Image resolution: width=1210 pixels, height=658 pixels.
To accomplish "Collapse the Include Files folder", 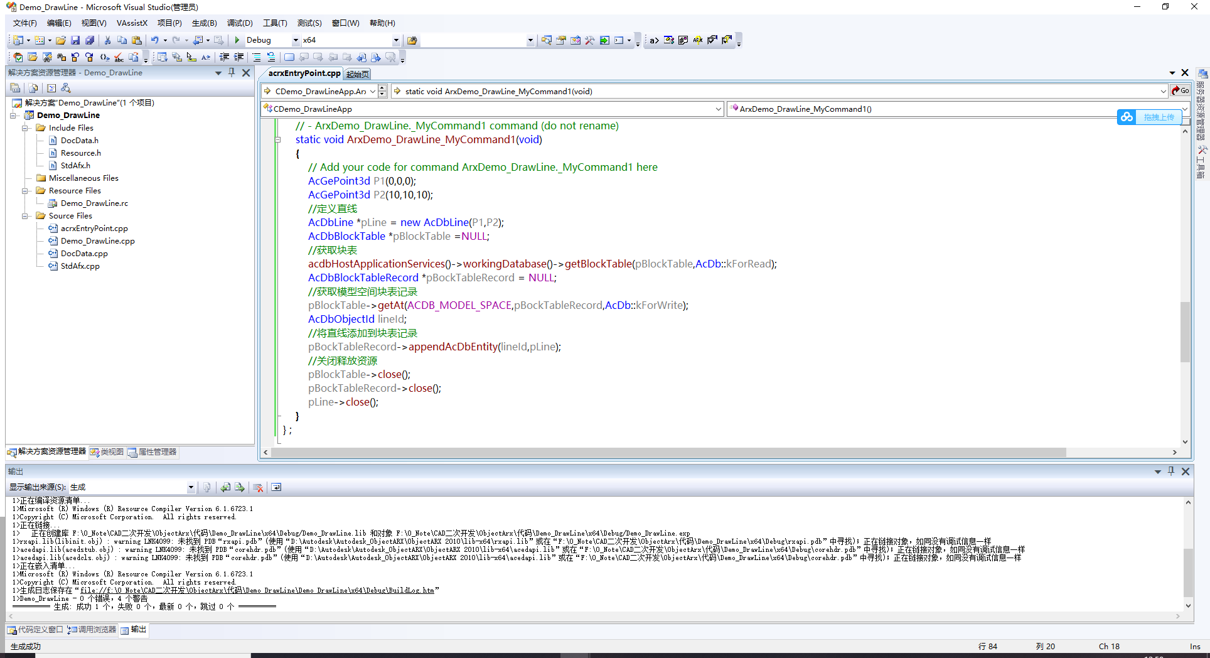I will point(26,128).
